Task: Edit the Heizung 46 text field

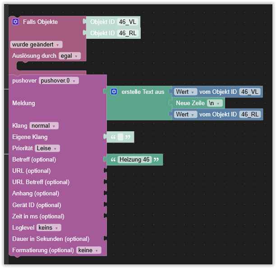Action: point(134,160)
